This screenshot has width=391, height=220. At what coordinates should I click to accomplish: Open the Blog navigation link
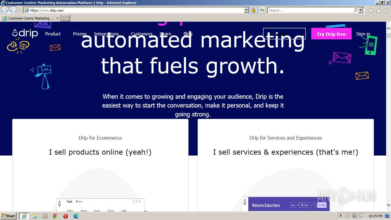[x=188, y=34]
